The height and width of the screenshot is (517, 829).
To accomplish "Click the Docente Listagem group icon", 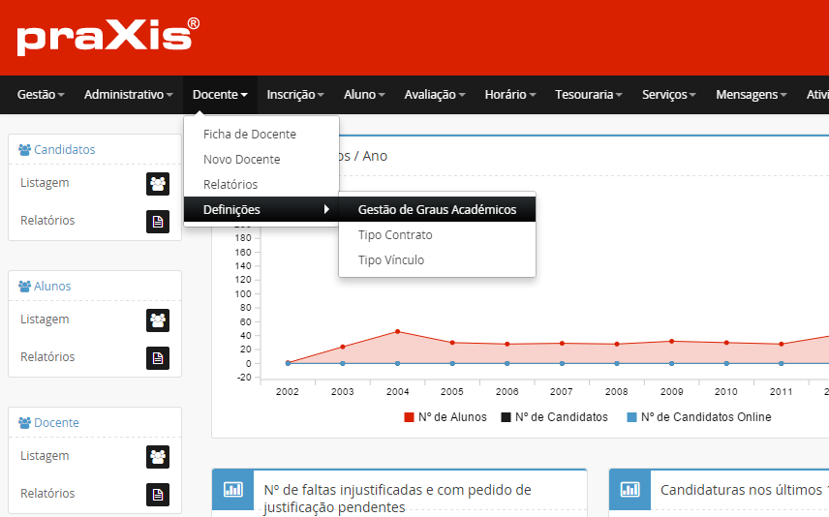I will click(x=158, y=456).
